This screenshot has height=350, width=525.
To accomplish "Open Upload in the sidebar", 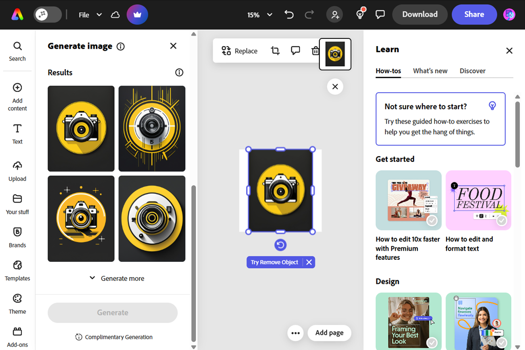I will [x=17, y=171].
